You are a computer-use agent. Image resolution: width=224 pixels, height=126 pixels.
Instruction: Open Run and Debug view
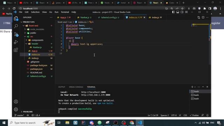16,42
